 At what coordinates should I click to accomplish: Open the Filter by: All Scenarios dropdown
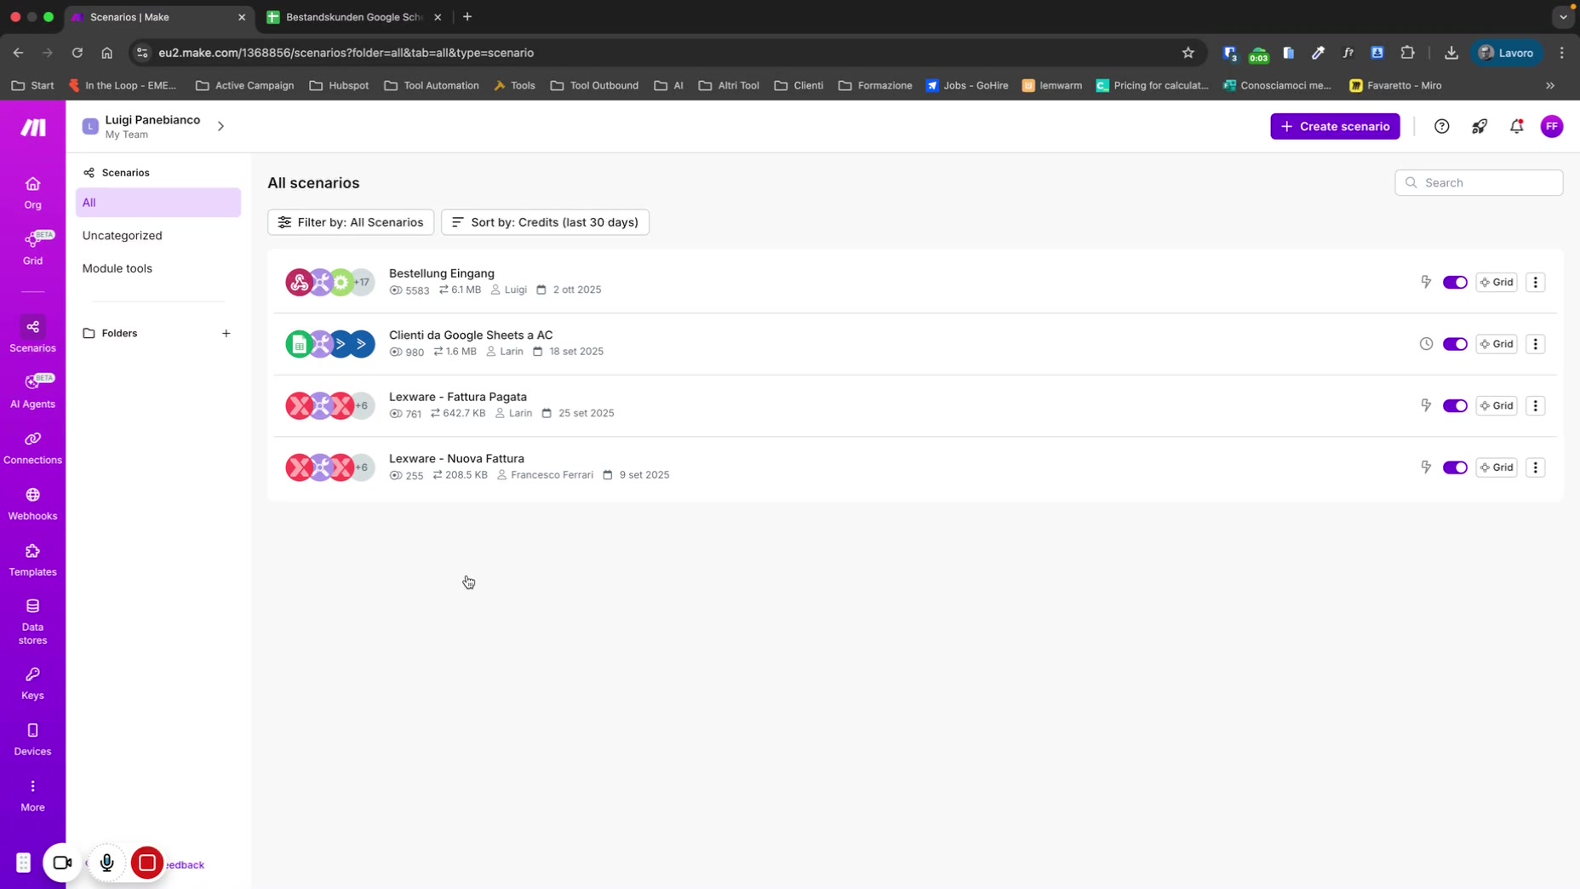(x=351, y=222)
